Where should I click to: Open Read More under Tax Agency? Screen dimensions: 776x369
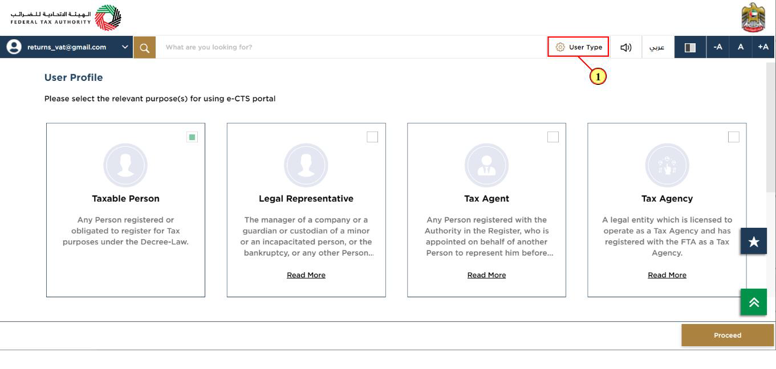click(667, 275)
